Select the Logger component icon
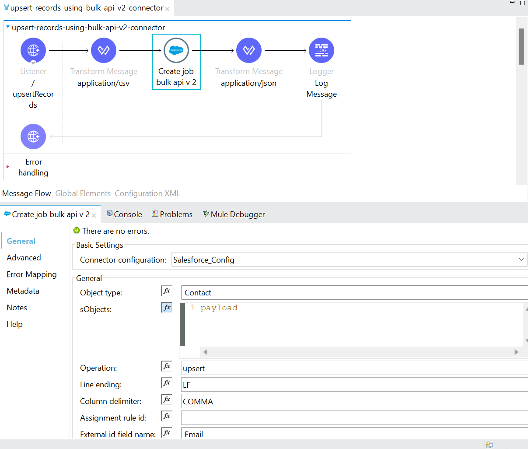Viewport: 528px width, 449px height. coord(322,50)
